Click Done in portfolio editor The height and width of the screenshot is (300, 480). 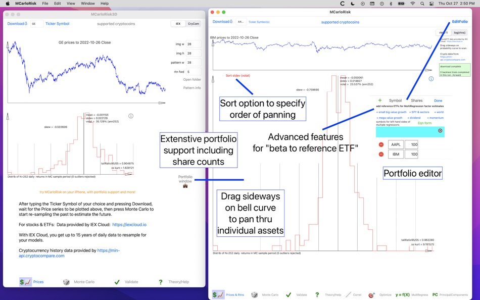pos(438,101)
